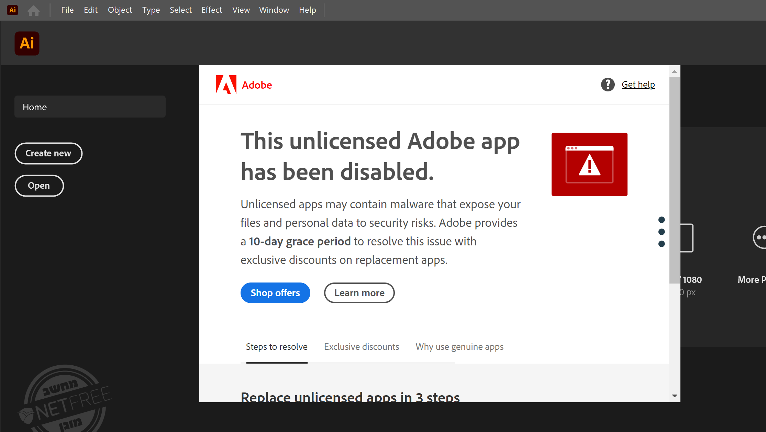Click the 'This unlicensed Adobe app' headline
The width and height of the screenshot is (766, 432).
pos(380,141)
